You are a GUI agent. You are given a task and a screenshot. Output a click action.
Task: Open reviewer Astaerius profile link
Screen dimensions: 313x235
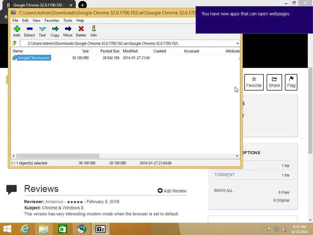click(54, 202)
